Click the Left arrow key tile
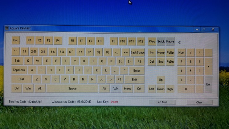Viewport: 229px width, 129px height. tap(152, 89)
